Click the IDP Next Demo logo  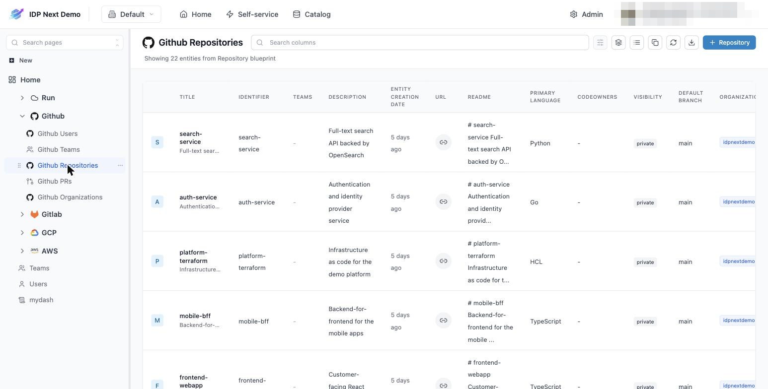click(x=16, y=14)
